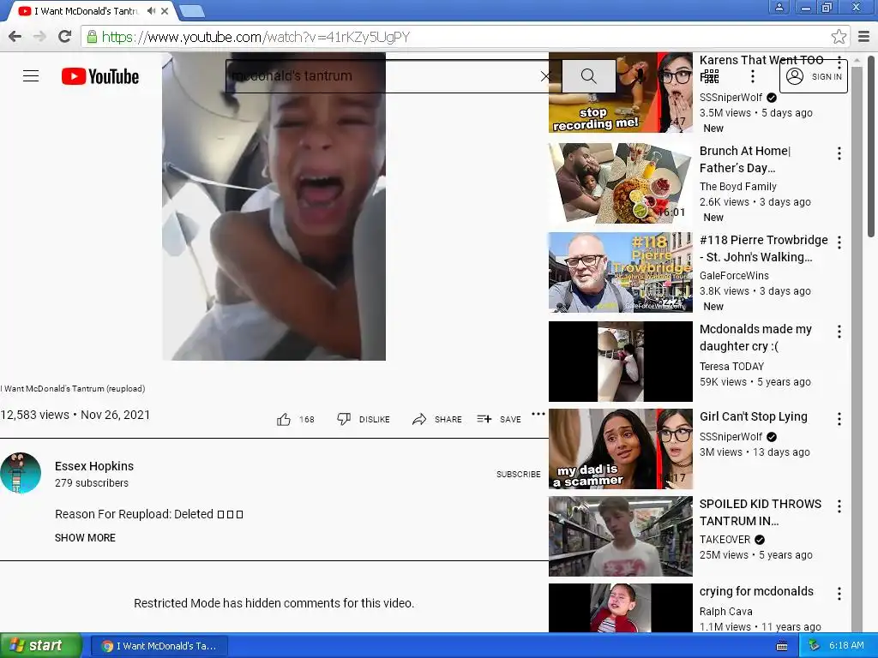
Task: Open Brunch At Home Father's Day title
Action: (745, 159)
